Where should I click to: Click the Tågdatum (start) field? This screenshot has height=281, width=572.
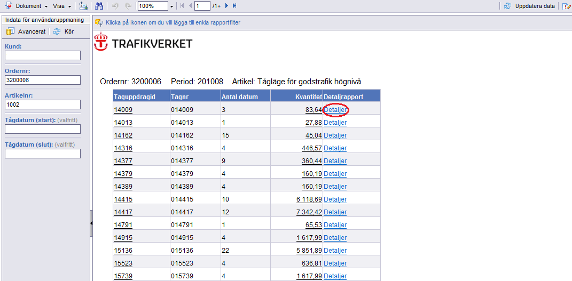tap(43, 129)
